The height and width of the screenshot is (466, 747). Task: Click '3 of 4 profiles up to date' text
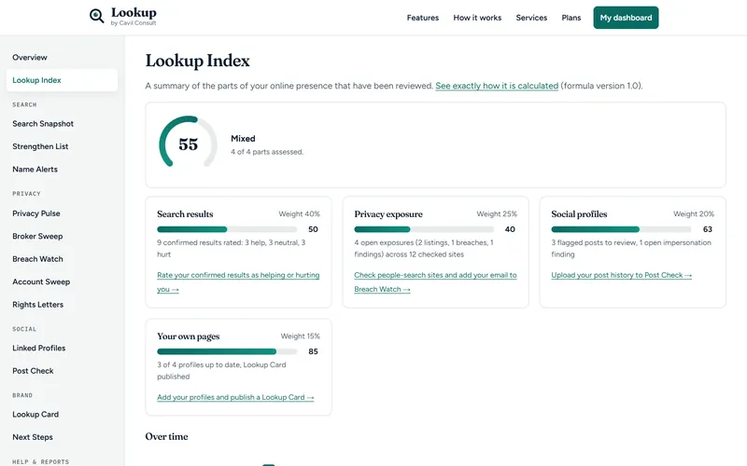[221, 371]
